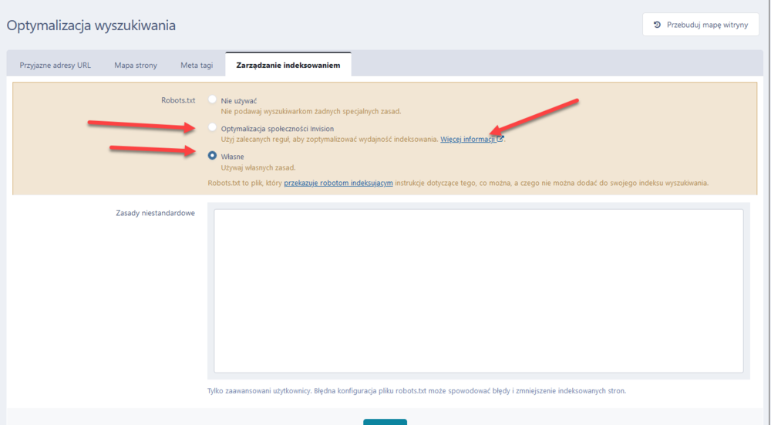The image size is (771, 425).
Task: Click the Własne option label text
Action: pos(232,157)
